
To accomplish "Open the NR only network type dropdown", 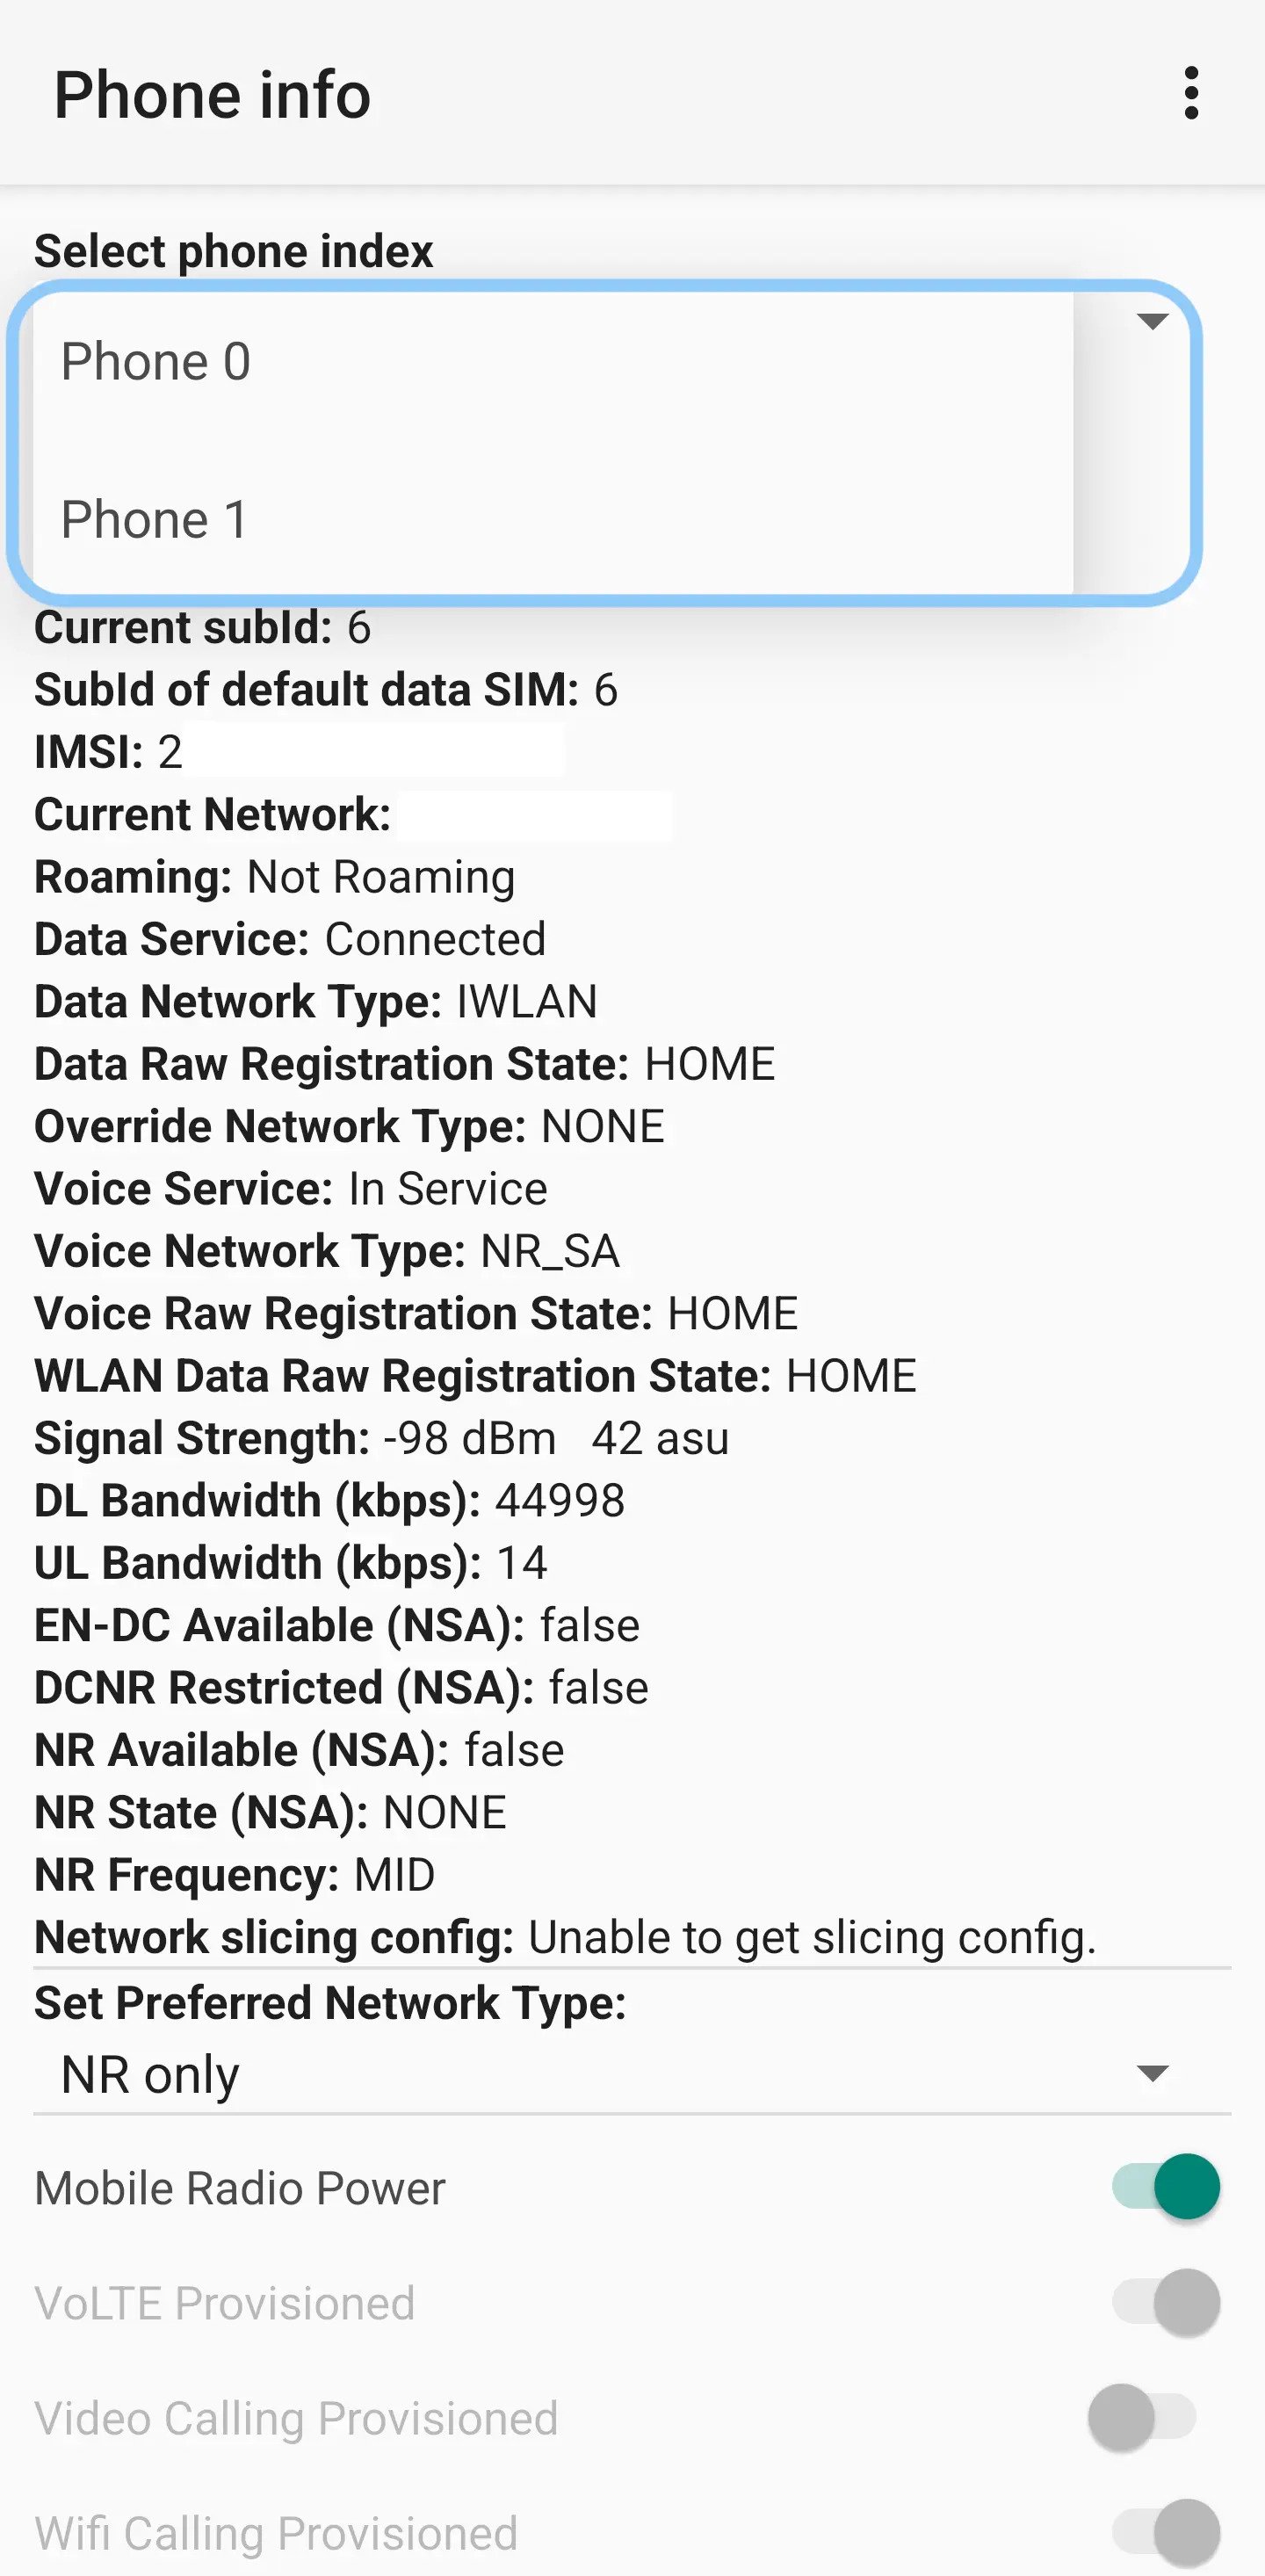I will tap(632, 2074).
